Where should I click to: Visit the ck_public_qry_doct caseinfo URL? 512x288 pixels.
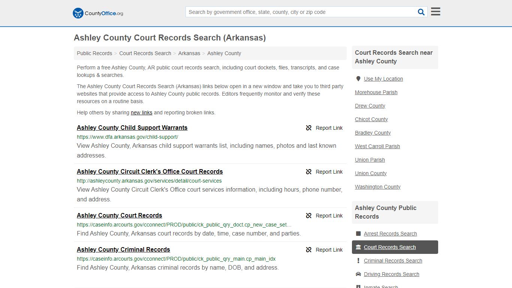184,225
